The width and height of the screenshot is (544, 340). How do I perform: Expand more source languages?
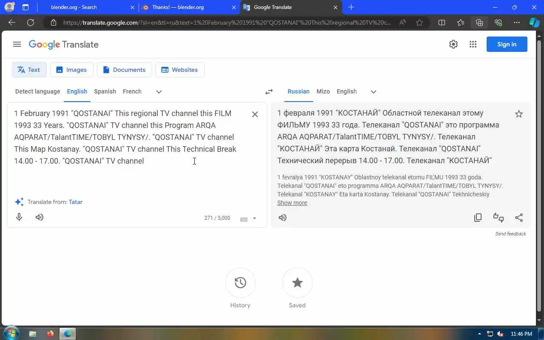click(159, 92)
